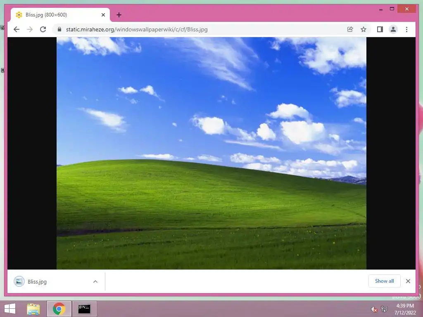View site information via the padlock icon

[x=59, y=29]
